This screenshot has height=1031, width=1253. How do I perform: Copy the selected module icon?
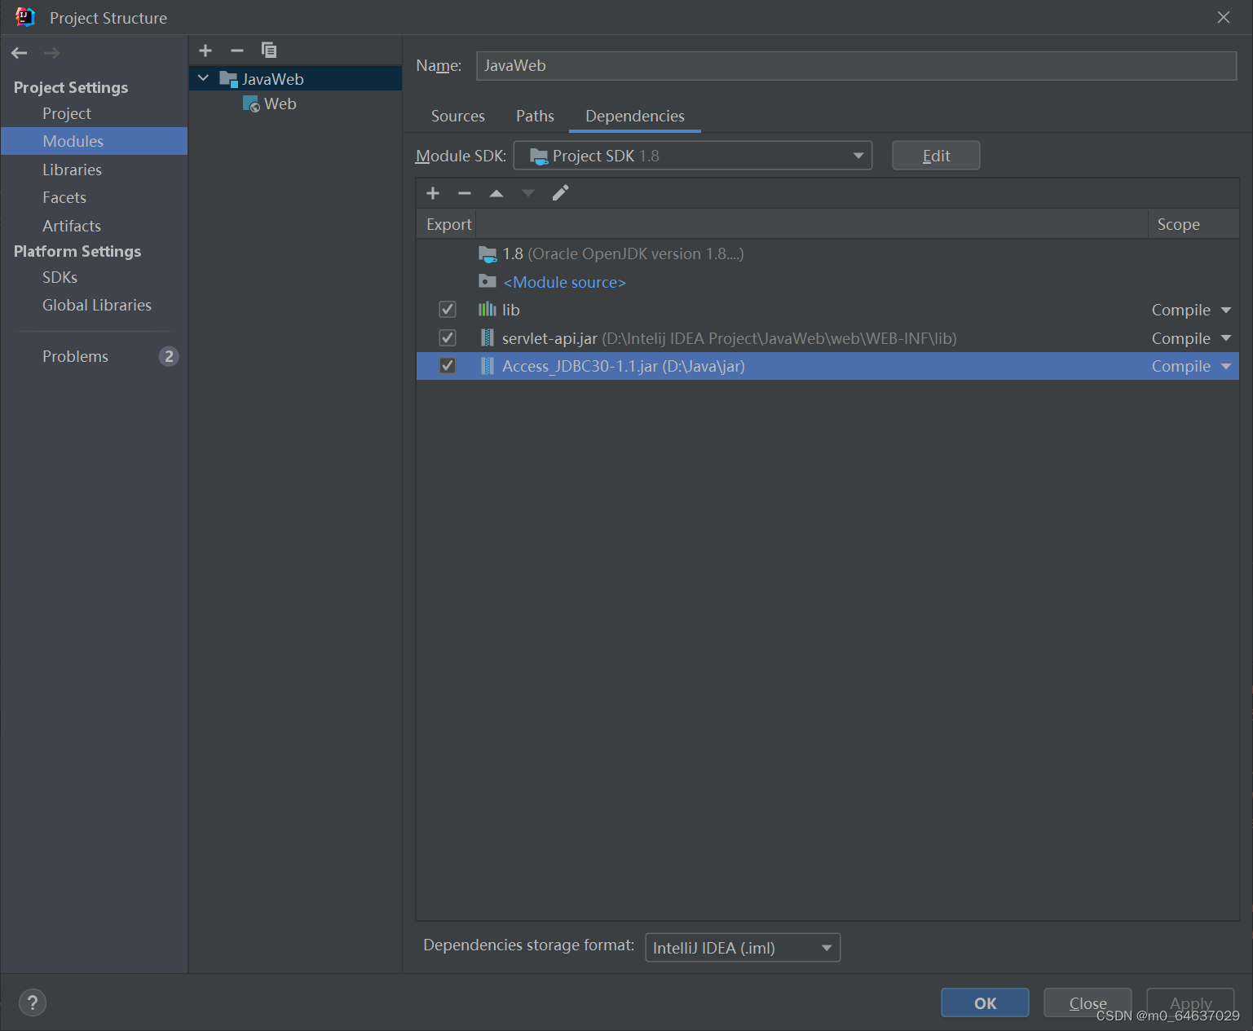pyautogui.click(x=269, y=51)
